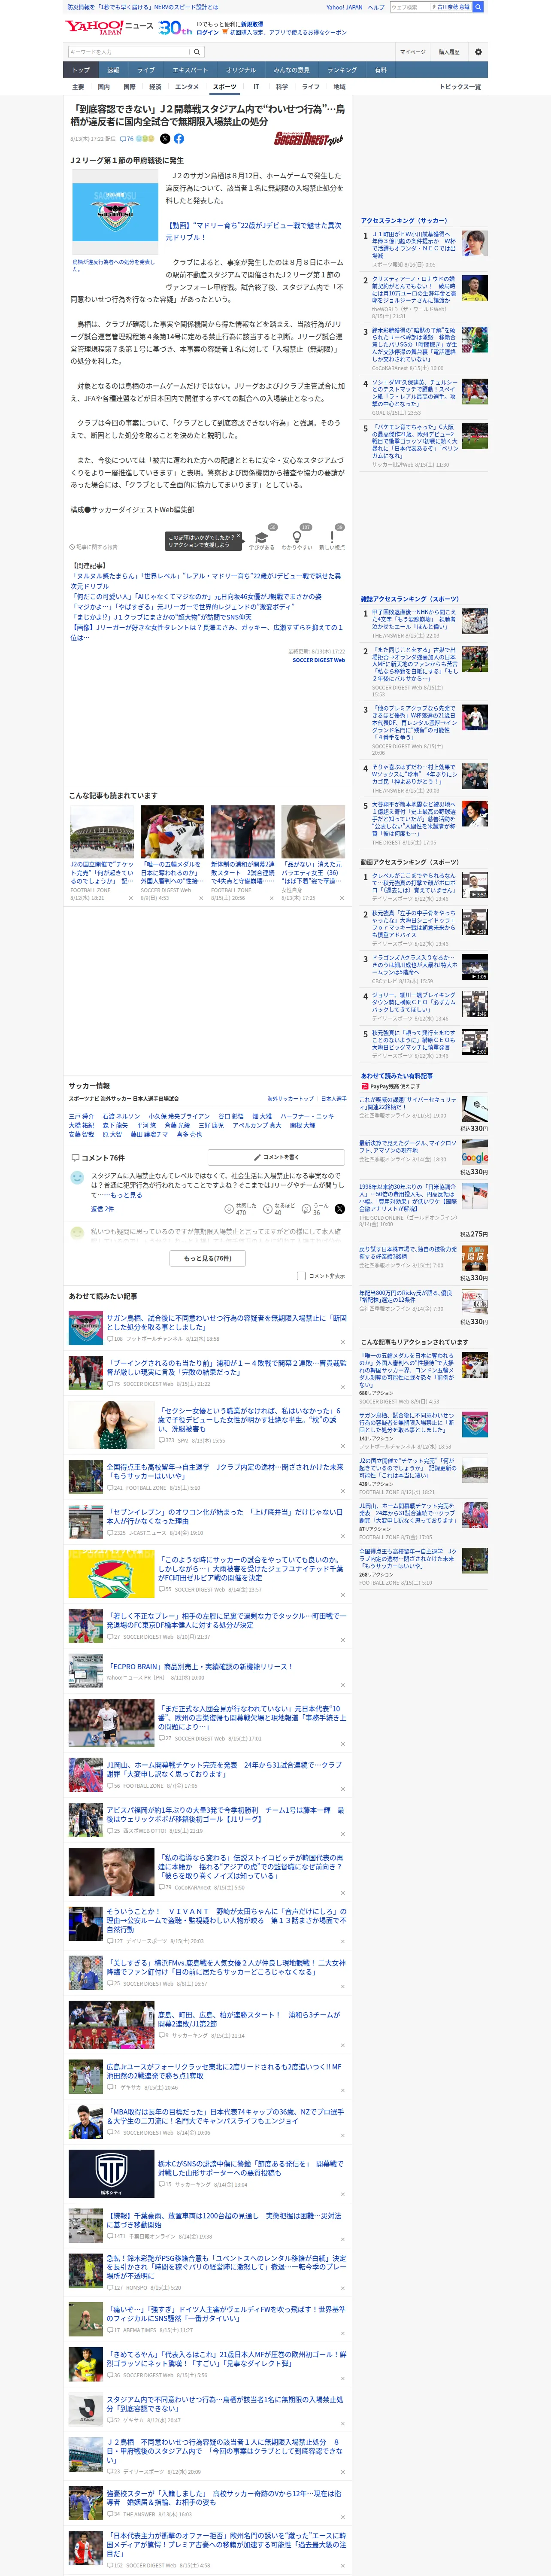Share the article on Facebook
551x2576 pixels.
coord(179,139)
